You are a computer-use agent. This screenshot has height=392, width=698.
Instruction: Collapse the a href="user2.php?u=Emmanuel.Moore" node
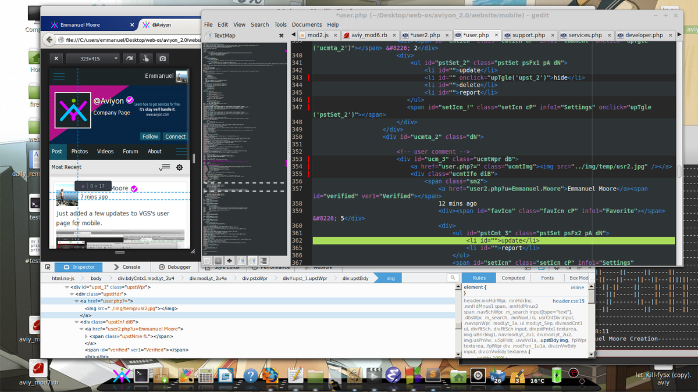pyautogui.click(x=81, y=329)
